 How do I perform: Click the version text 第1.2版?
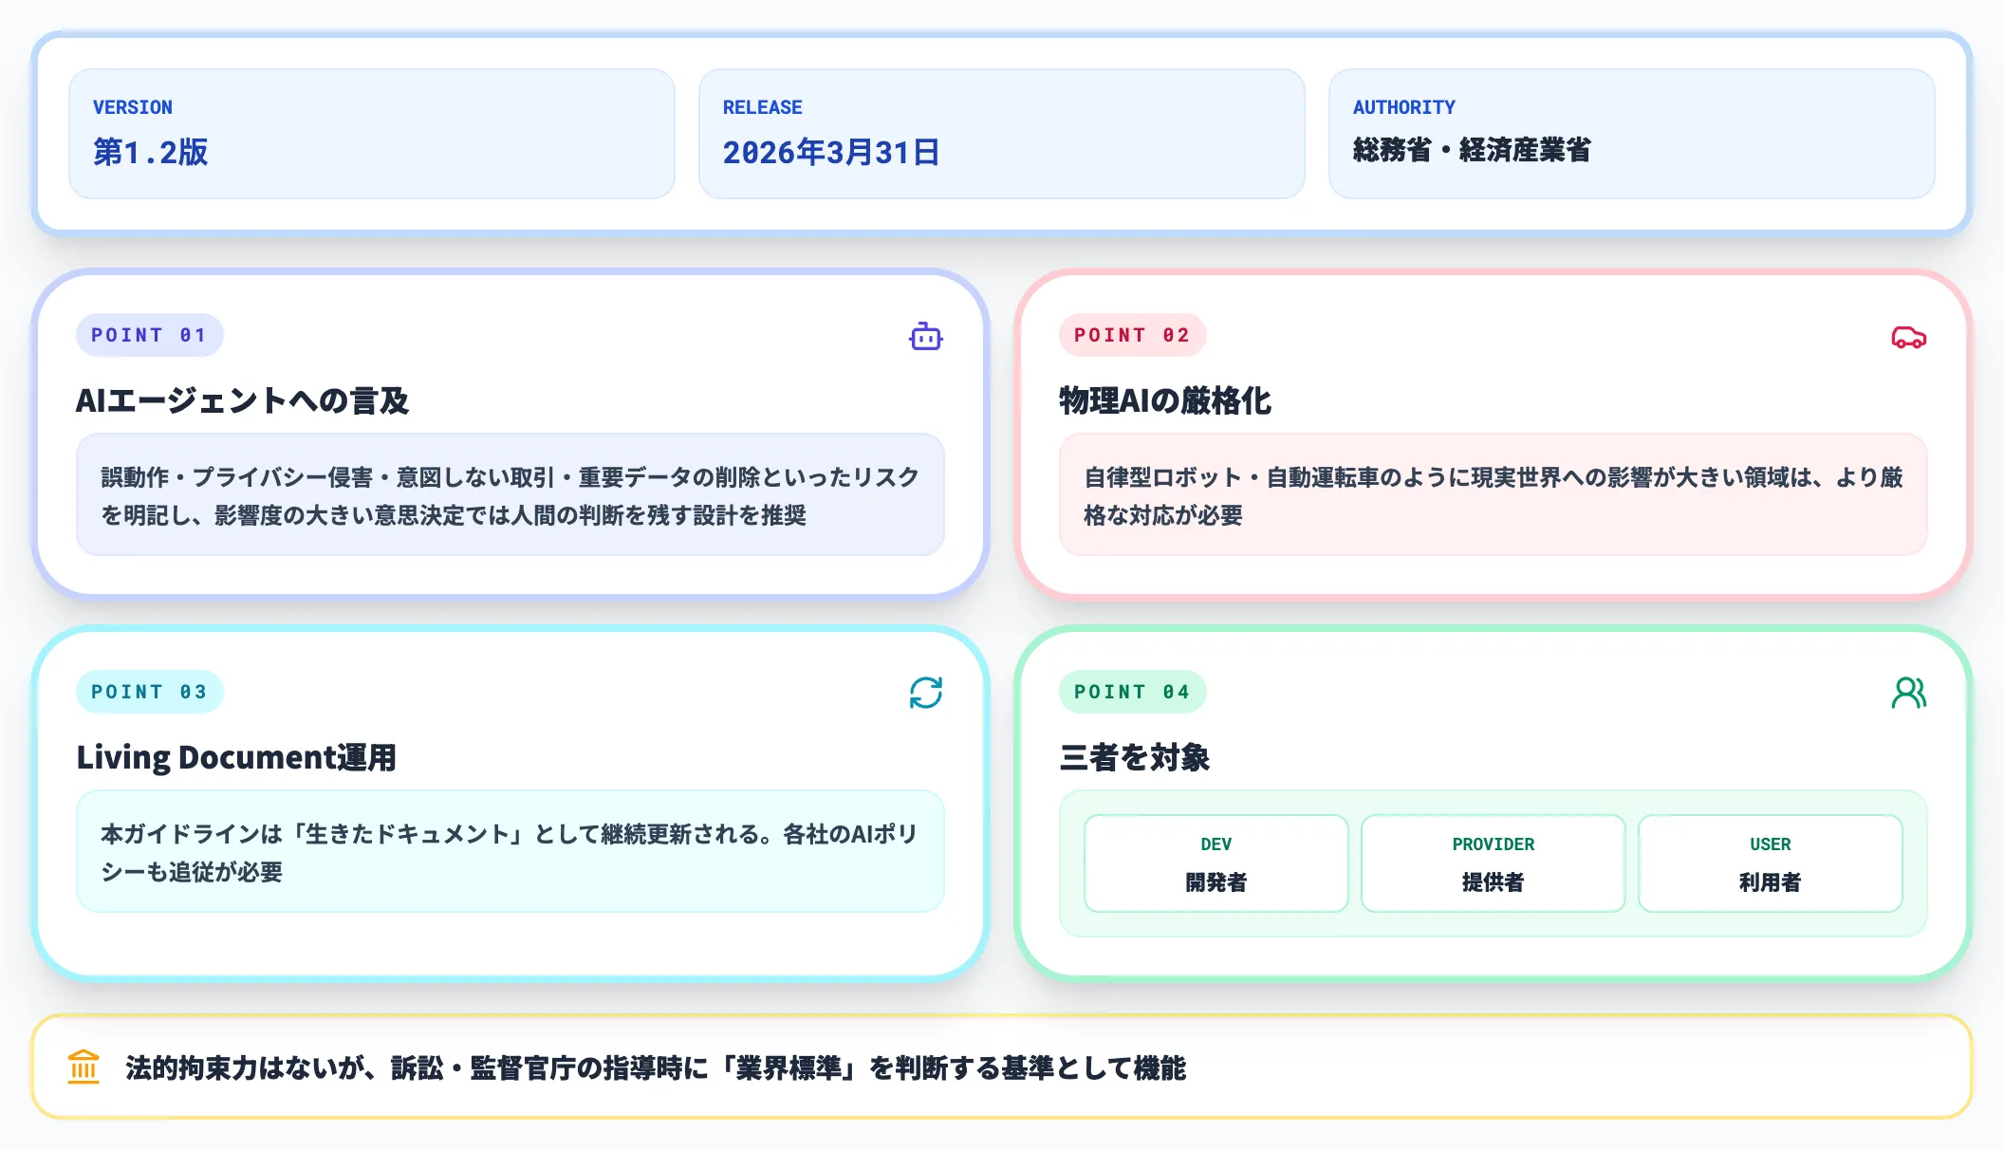pos(150,152)
